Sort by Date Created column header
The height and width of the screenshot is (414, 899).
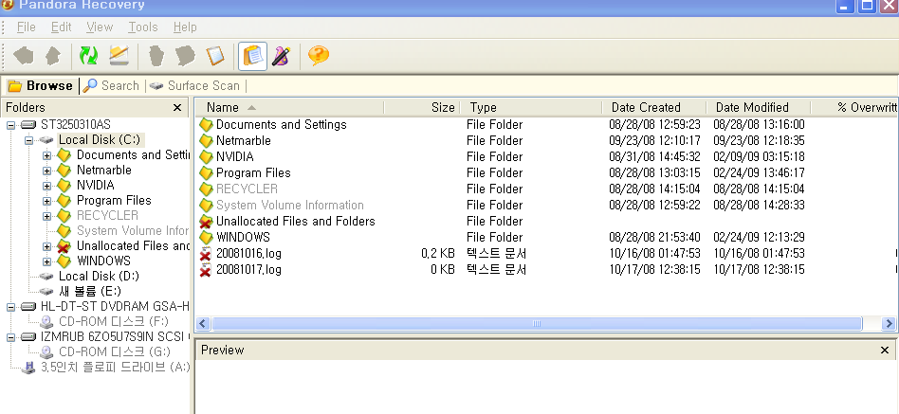point(653,108)
